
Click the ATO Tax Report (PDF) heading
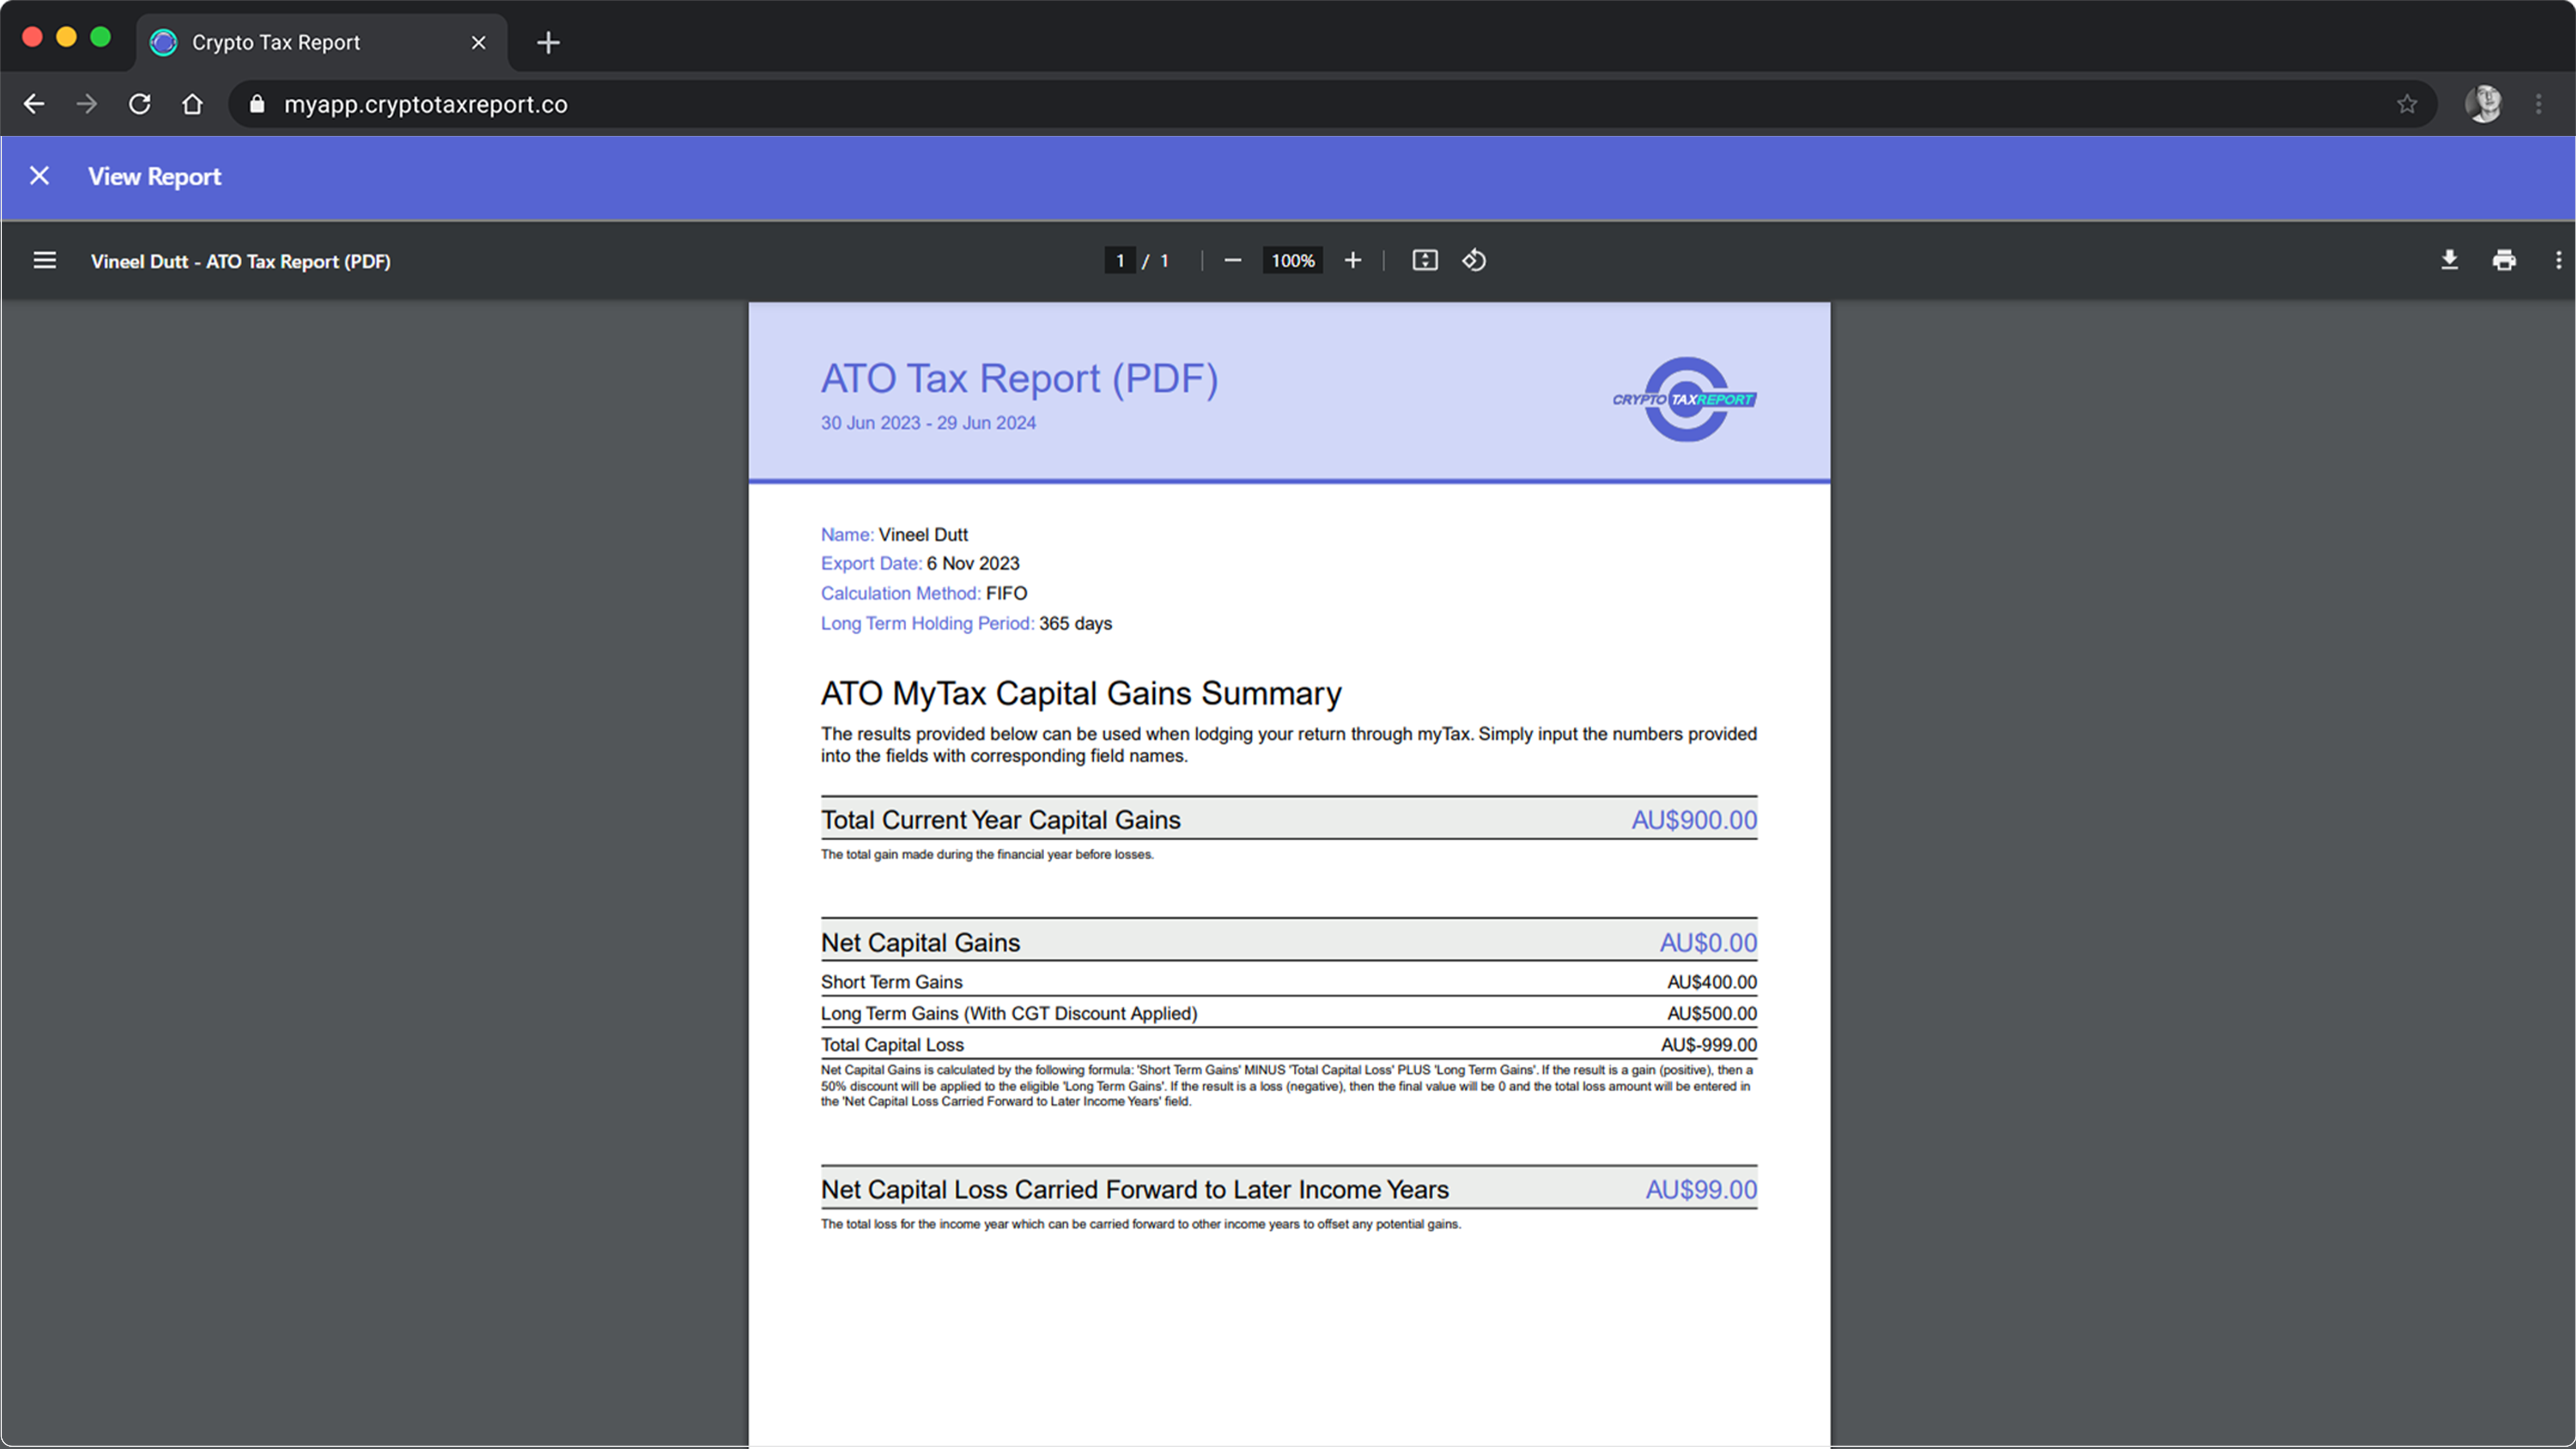point(1019,378)
